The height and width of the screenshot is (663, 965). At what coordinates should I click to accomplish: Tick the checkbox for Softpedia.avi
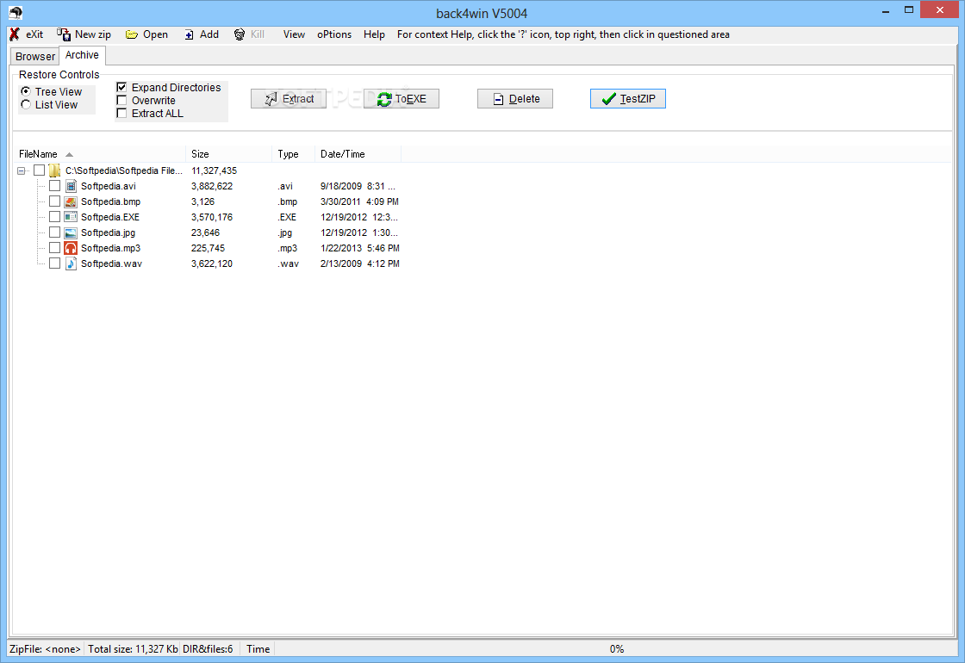tap(55, 186)
